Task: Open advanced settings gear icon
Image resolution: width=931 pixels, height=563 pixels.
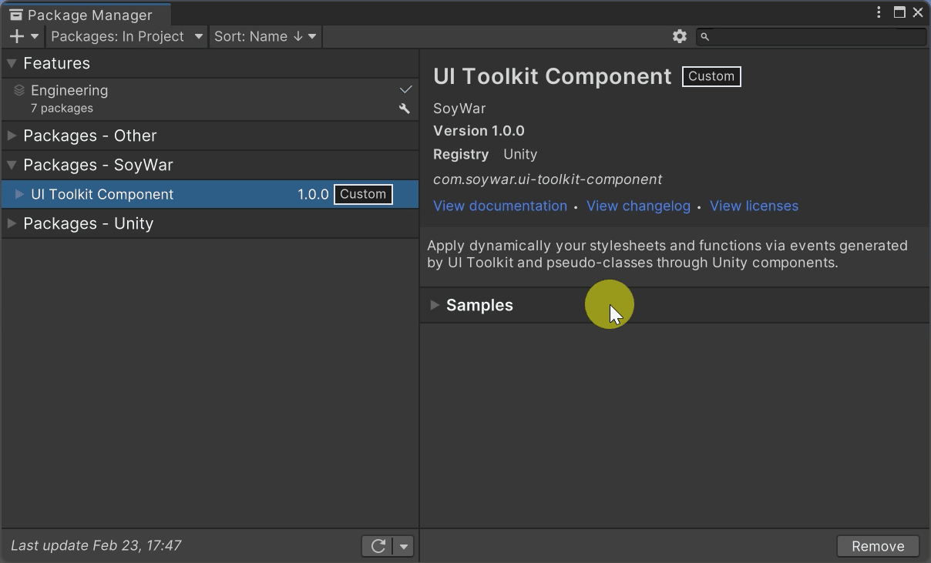Action: click(679, 36)
